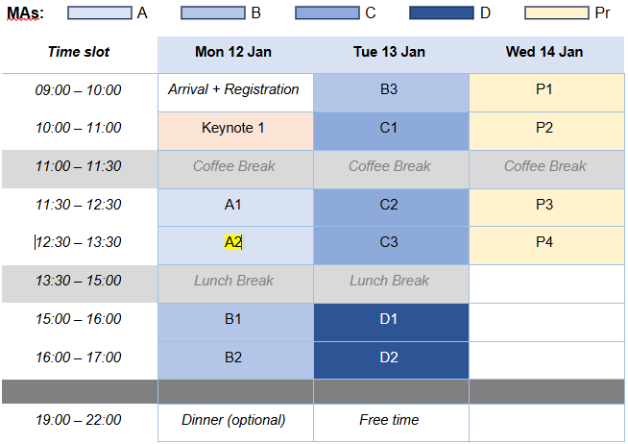Click the B3 session on Tuesday
This screenshot has height=444, width=628.
tap(389, 89)
